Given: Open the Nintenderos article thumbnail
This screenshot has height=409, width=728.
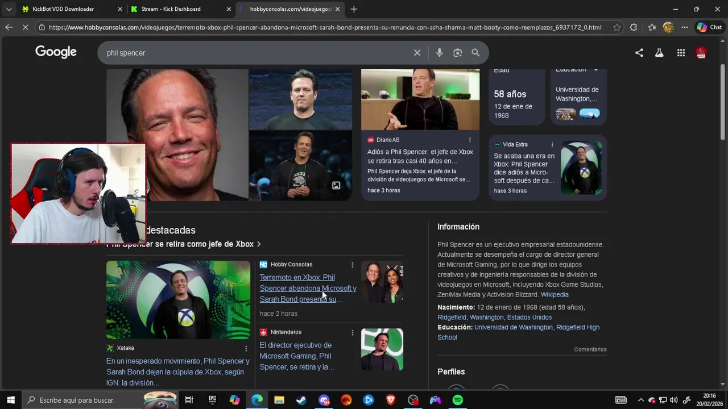Looking at the screenshot, I should click(x=382, y=349).
